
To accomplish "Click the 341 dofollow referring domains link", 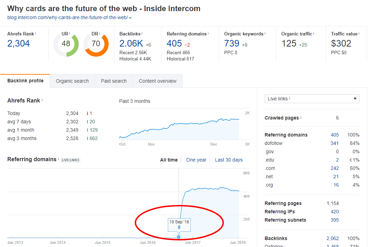I will 335,143.
